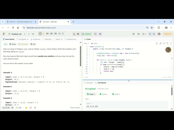The width and height of the screenshot is (174, 130).
Task: Open the Submissions tab
Action: (x=70, y=39)
